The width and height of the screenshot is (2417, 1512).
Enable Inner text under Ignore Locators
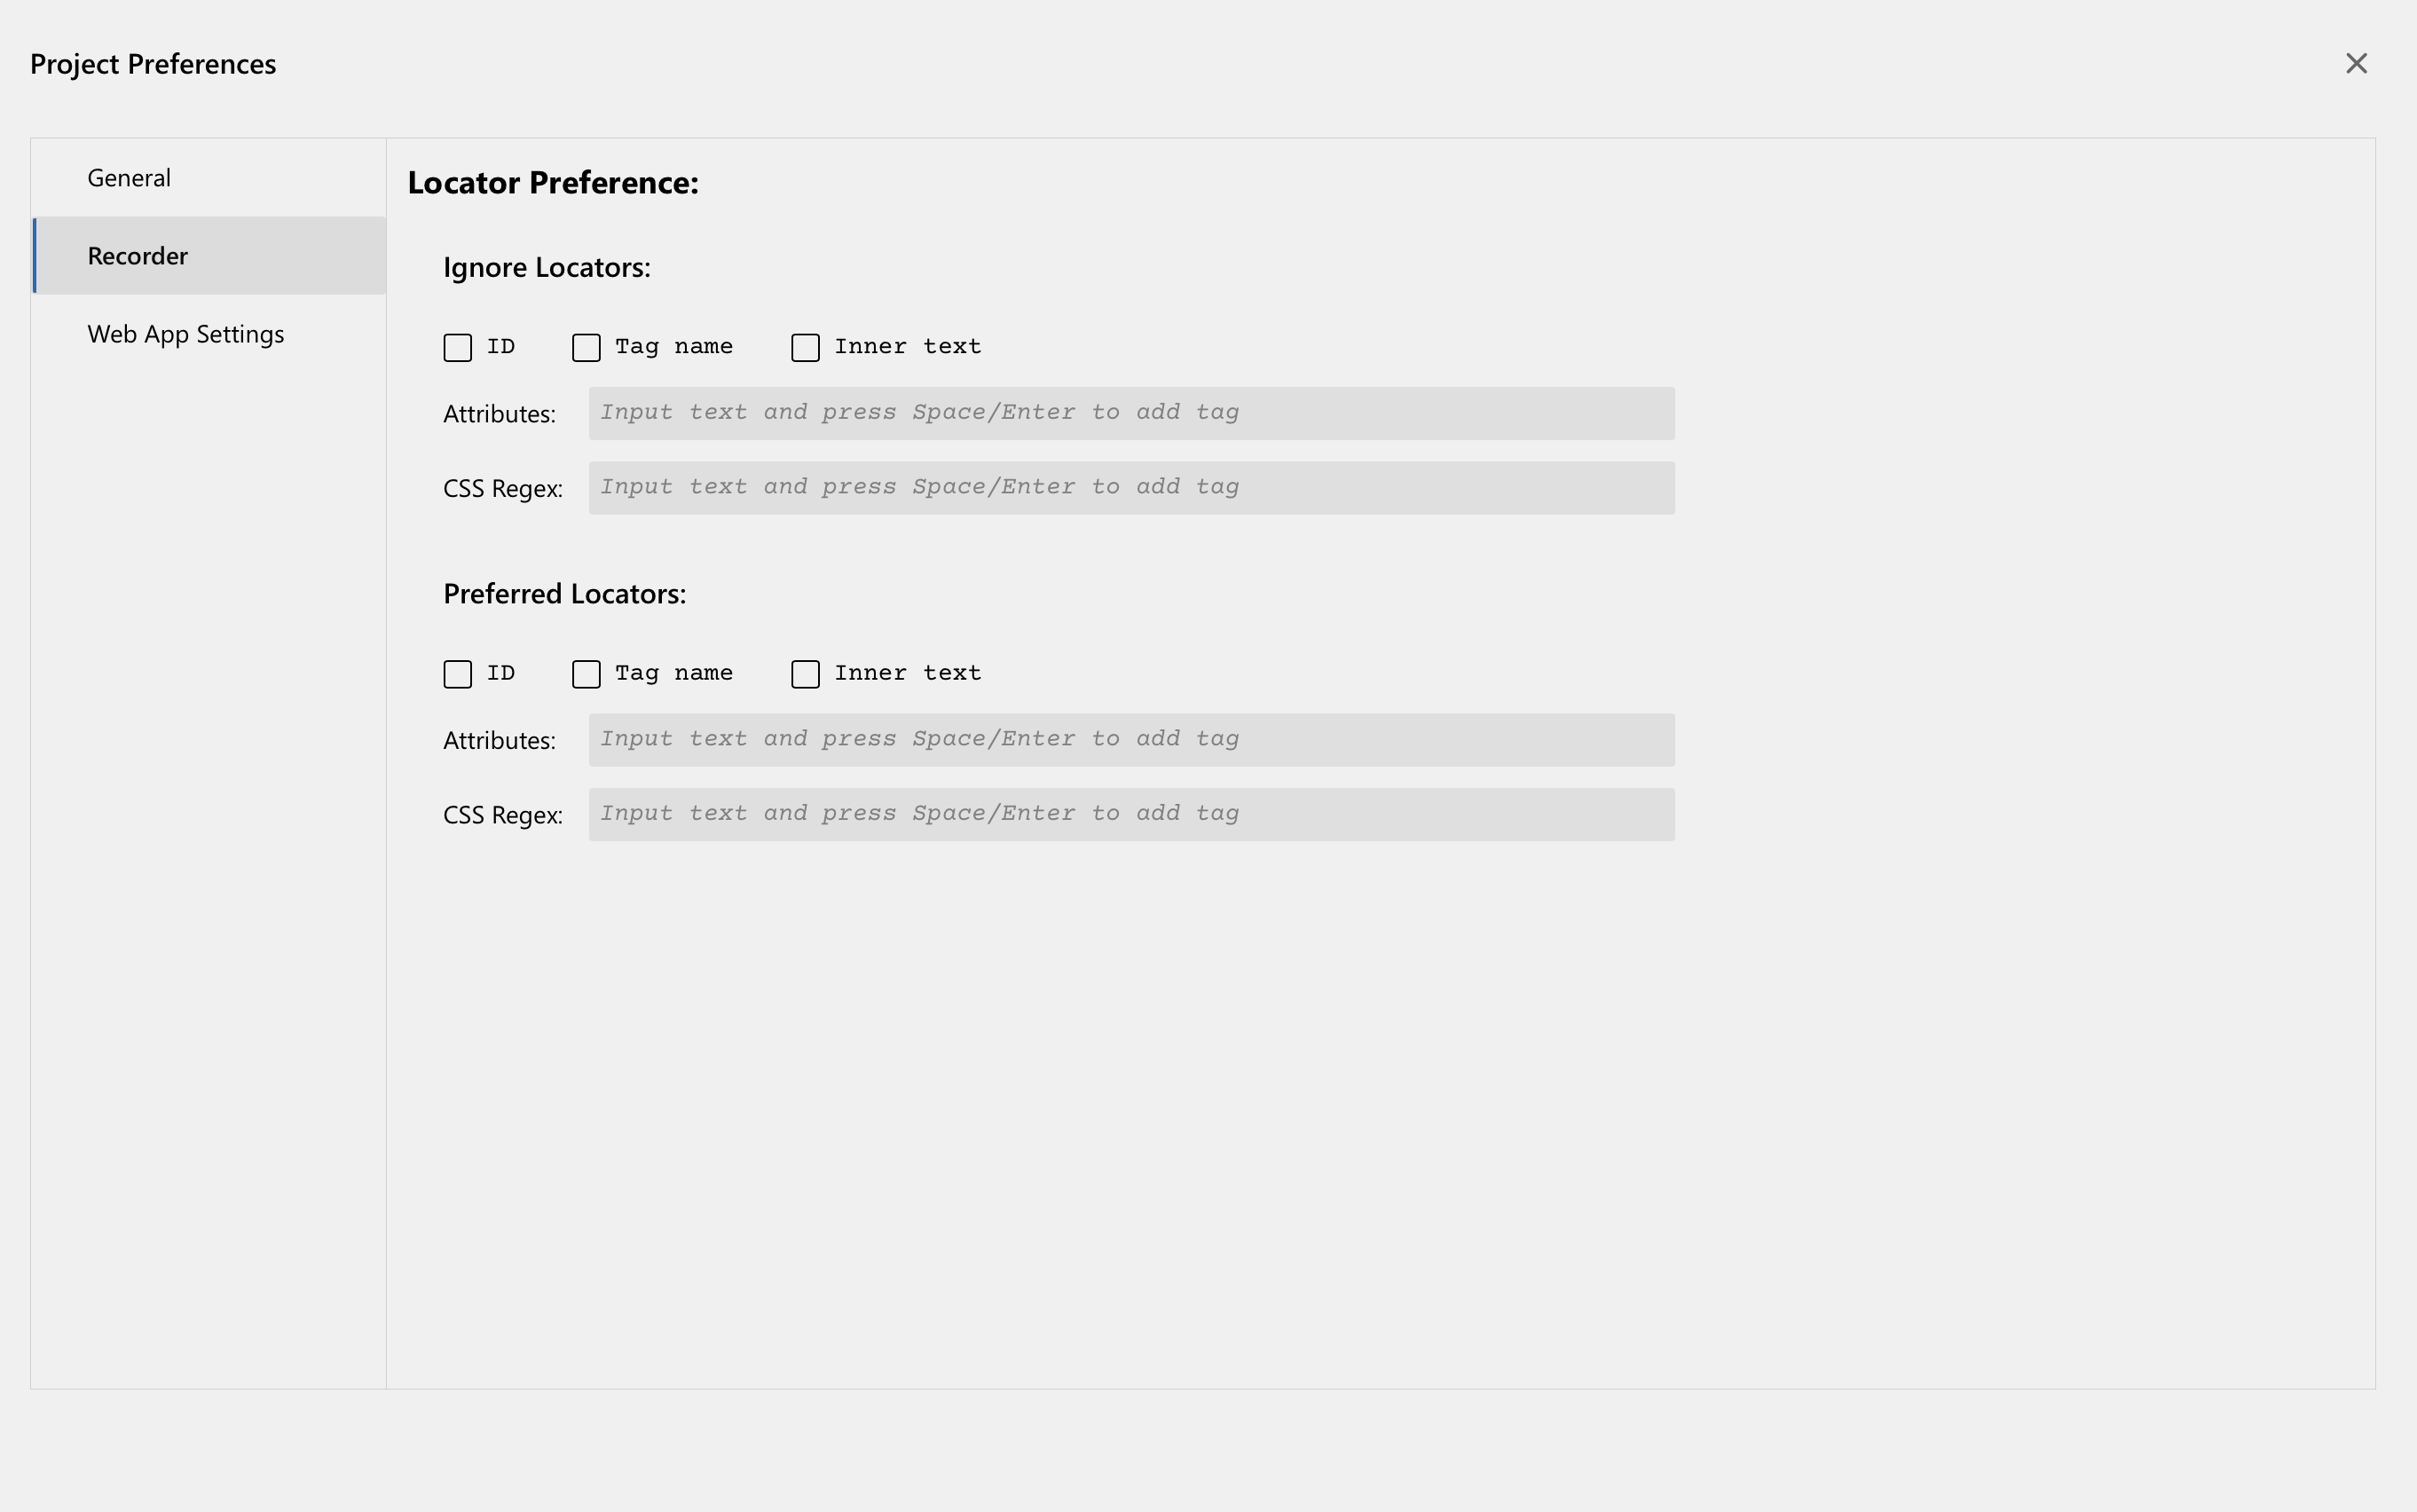point(805,347)
